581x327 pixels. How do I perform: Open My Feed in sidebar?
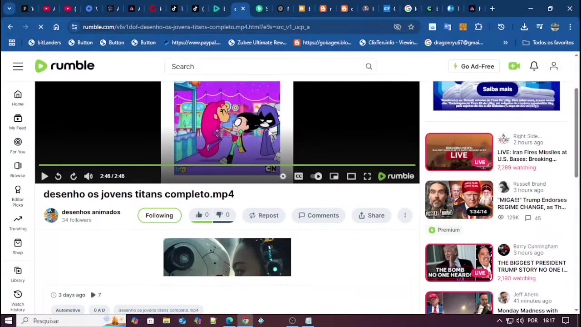[x=18, y=122]
